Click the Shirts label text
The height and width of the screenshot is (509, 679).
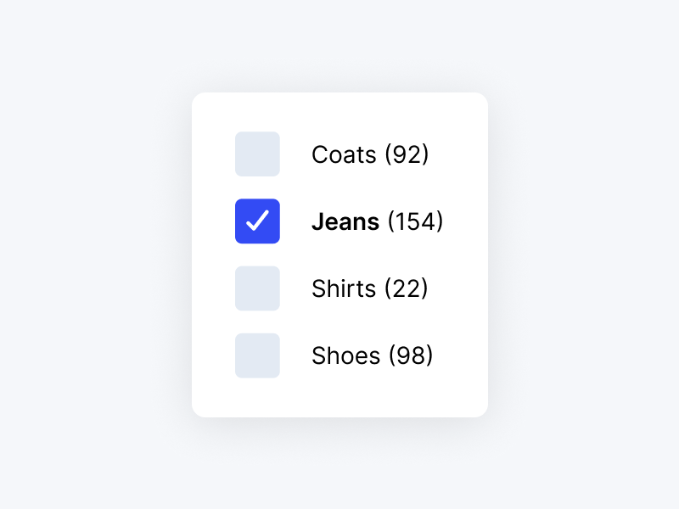[x=344, y=289]
